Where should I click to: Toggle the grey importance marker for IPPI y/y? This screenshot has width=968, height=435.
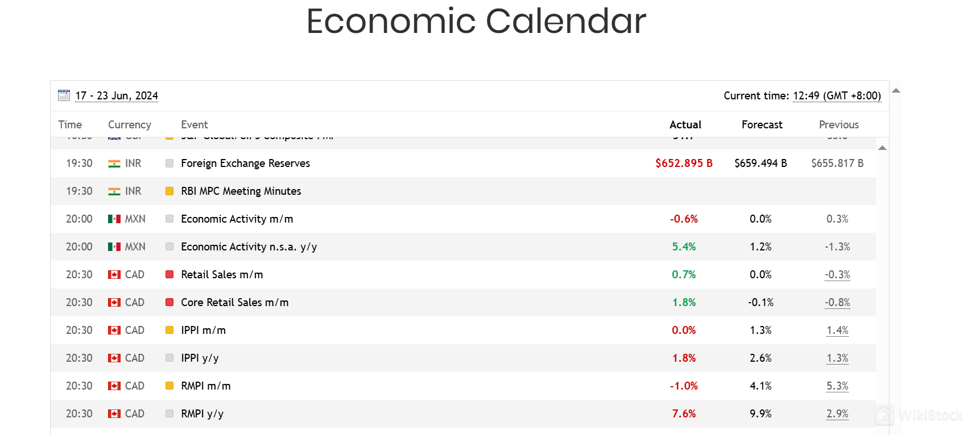169,358
